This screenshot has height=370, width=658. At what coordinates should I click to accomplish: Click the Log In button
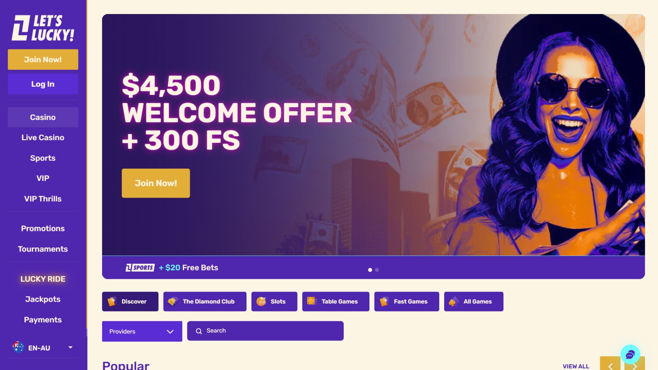click(x=43, y=84)
